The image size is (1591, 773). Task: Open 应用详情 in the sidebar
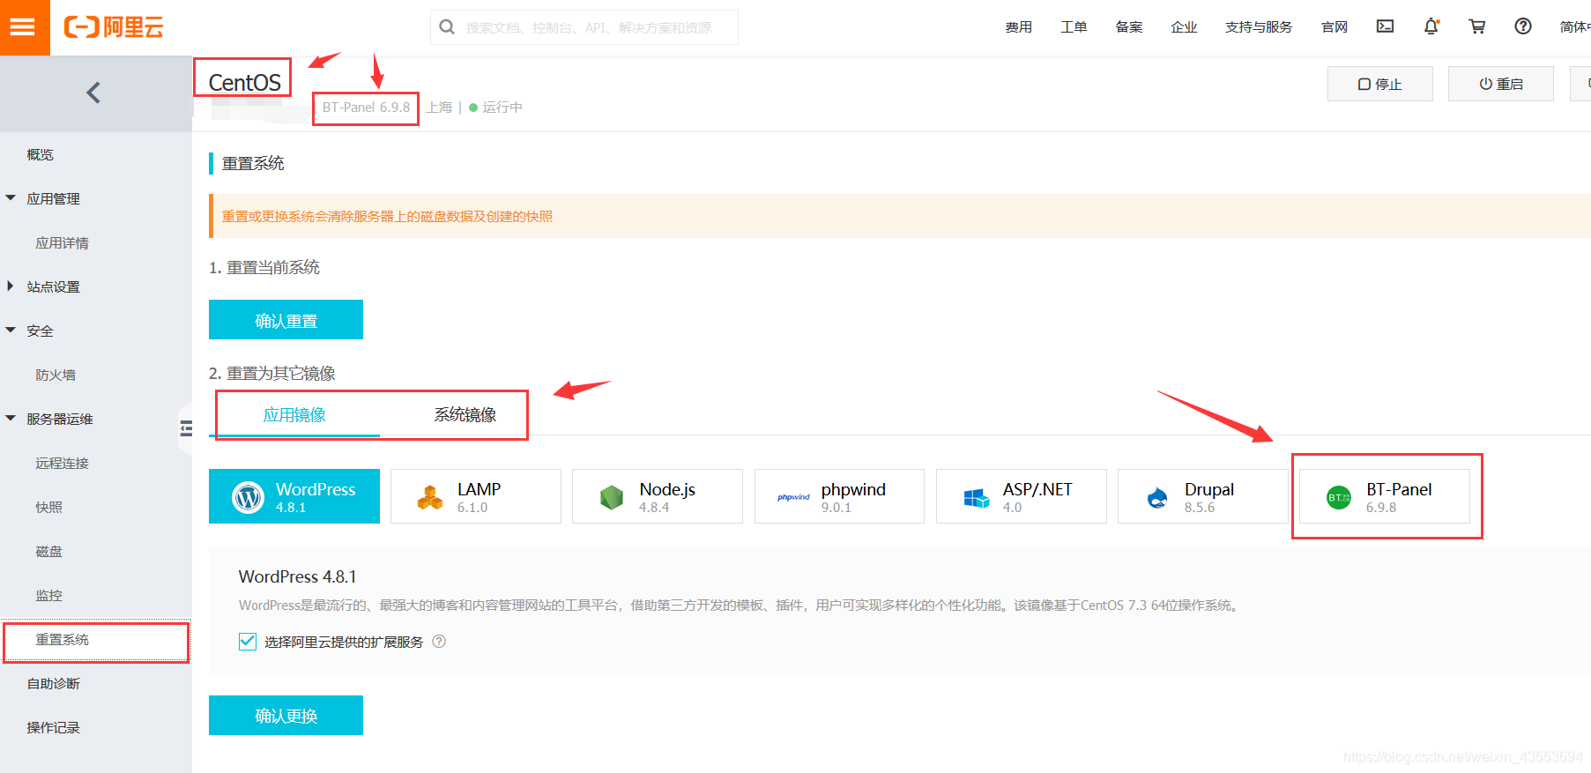point(62,242)
